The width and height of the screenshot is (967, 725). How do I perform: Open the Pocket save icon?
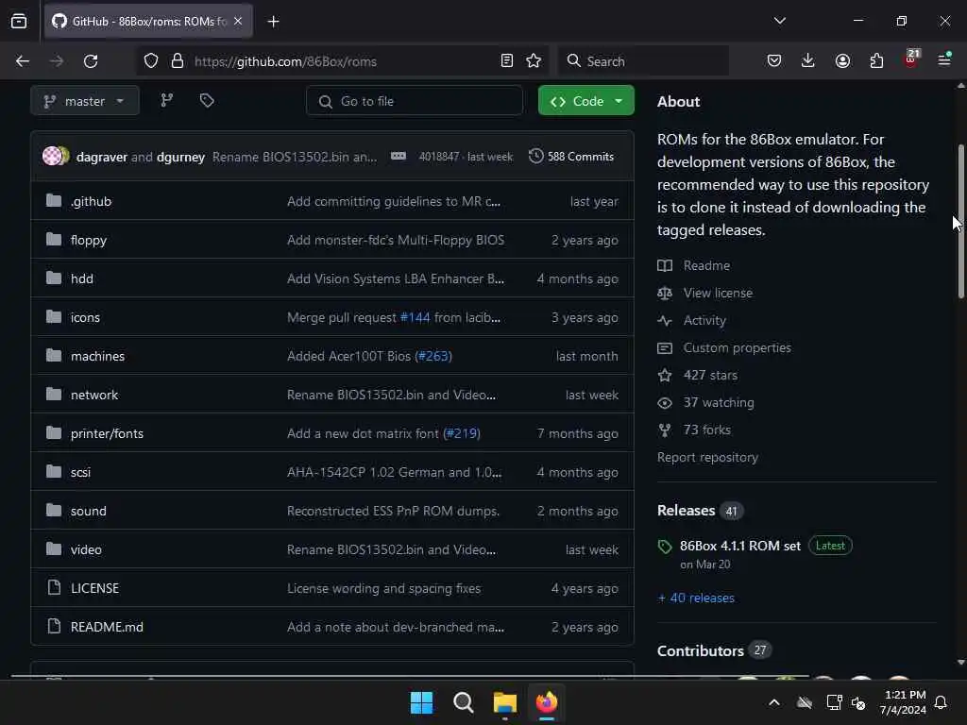(x=774, y=60)
